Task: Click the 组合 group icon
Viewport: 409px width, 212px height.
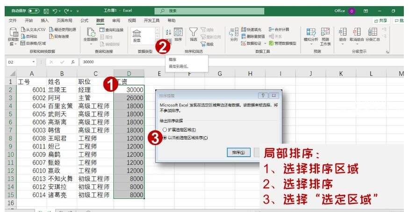Action: pyautogui.click(x=343, y=32)
